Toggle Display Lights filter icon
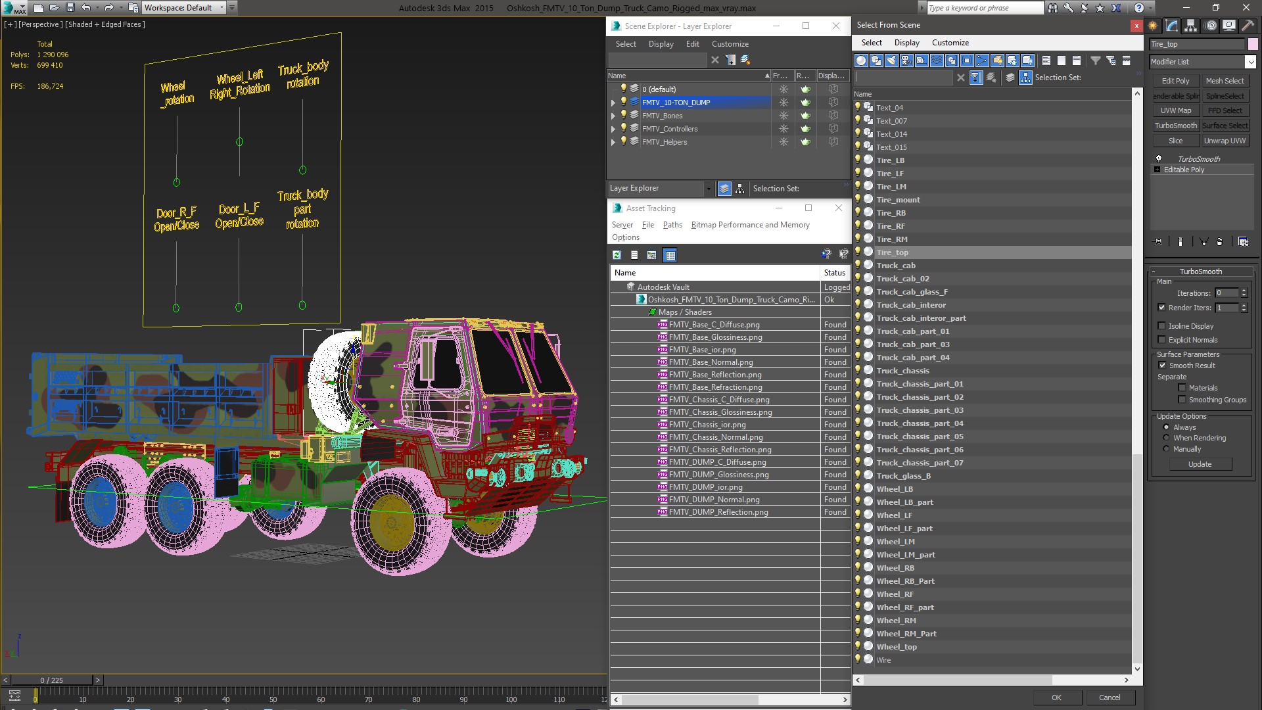The height and width of the screenshot is (710, 1262). pyautogui.click(x=891, y=60)
